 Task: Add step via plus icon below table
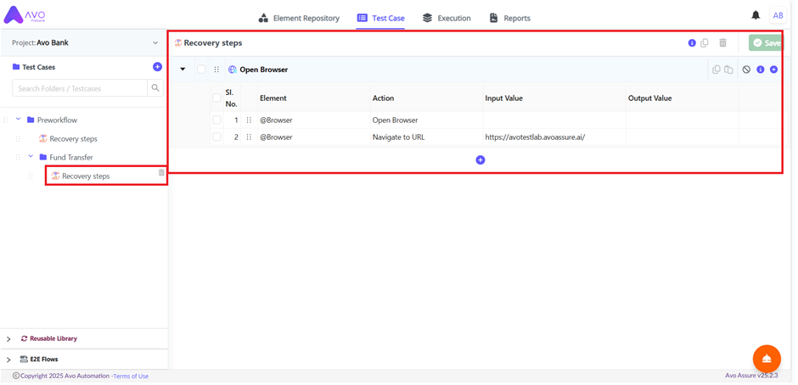(x=480, y=159)
